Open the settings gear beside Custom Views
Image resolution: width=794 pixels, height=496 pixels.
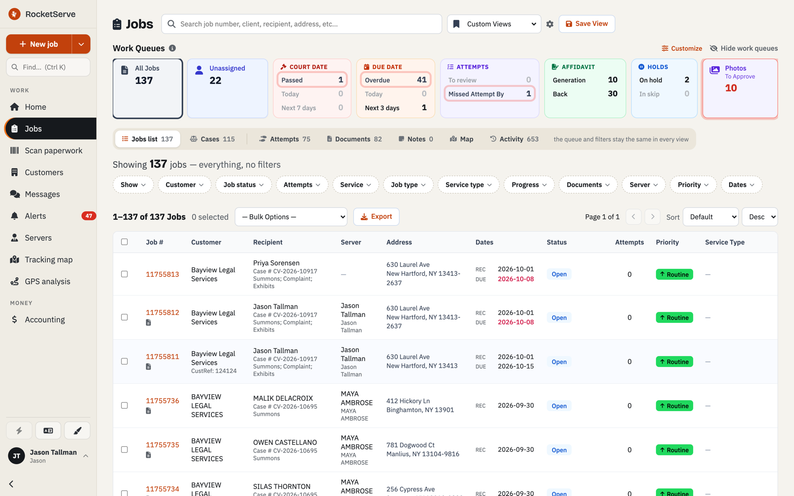click(550, 24)
